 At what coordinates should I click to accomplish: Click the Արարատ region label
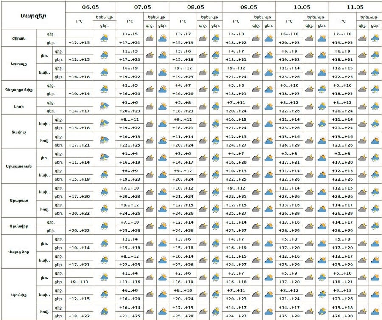click(19, 201)
